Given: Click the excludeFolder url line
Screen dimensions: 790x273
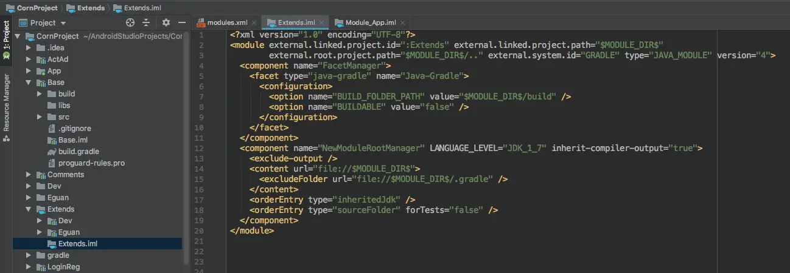Looking at the screenshot, I should [383, 179].
